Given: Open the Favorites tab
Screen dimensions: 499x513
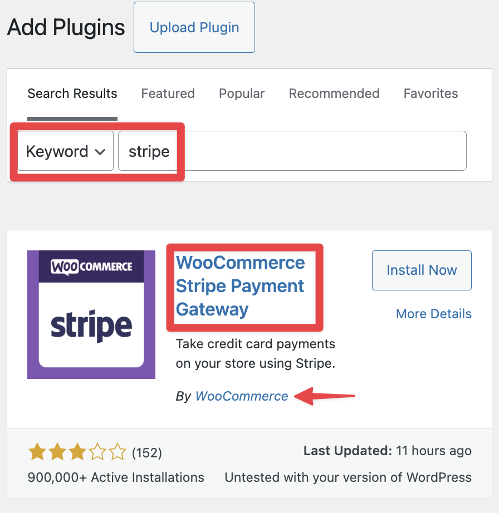Looking at the screenshot, I should pyautogui.click(x=430, y=93).
